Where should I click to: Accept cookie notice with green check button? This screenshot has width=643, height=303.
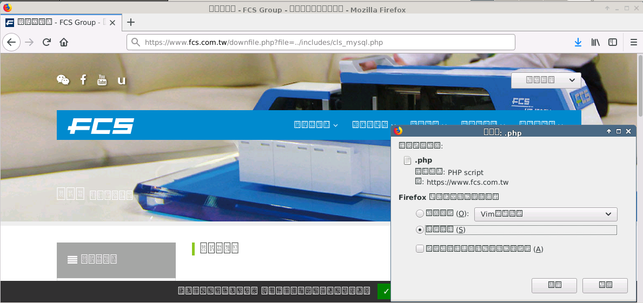(386, 291)
